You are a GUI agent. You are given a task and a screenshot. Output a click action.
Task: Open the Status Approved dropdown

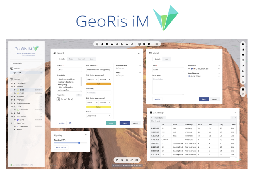99,116
